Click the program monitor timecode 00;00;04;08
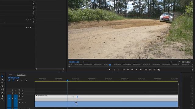Image resolution: width=195 pixels, height=109 pixels. 74,62
